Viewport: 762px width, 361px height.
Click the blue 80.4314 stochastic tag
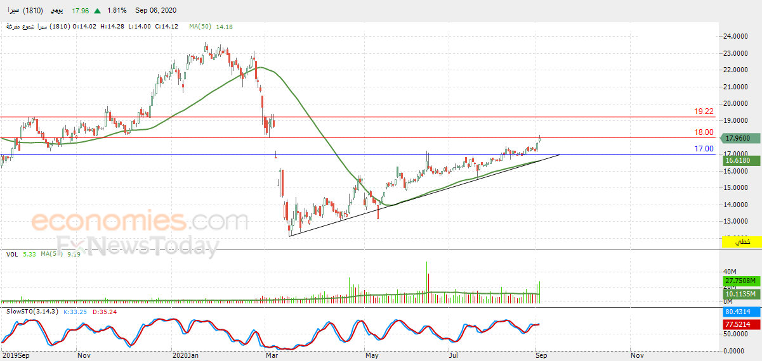[x=741, y=312]
